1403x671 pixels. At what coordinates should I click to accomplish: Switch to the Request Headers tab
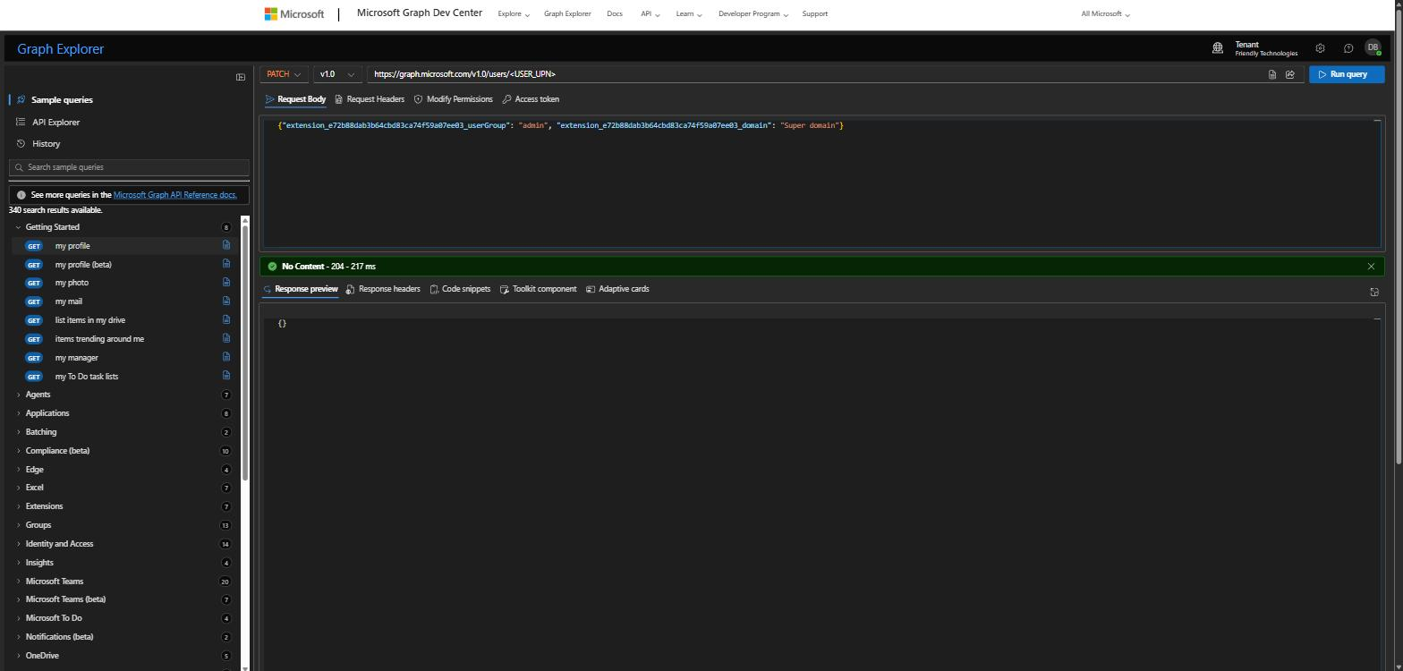tap(370, 99)
